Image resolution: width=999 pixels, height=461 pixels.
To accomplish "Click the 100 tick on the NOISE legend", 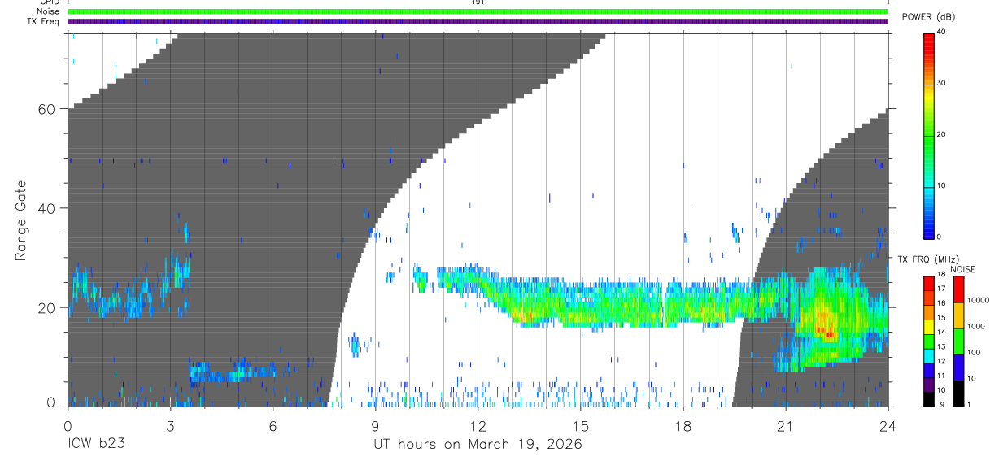I will (x=972, y=352).
